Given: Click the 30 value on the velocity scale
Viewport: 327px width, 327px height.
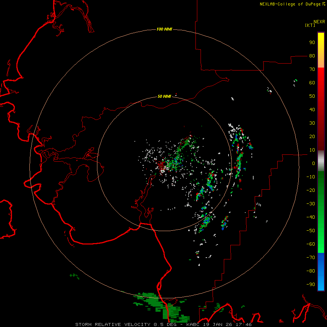Looking at the screenshot, I should 312,123.
